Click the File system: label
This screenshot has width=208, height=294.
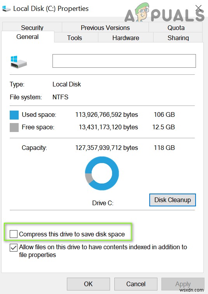click(x=26, y=97)
